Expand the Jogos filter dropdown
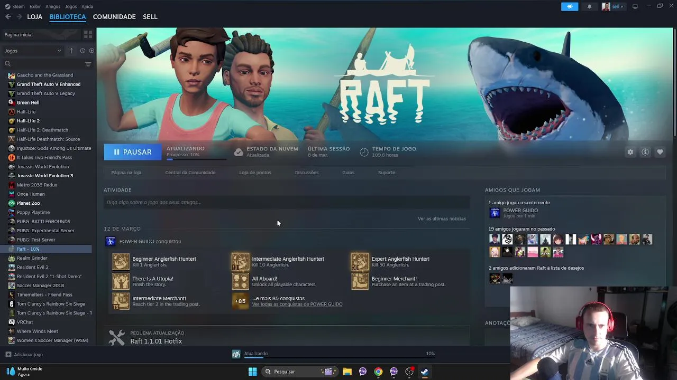The width and height of the screenshot is (677, 380). tap(33, 51)
